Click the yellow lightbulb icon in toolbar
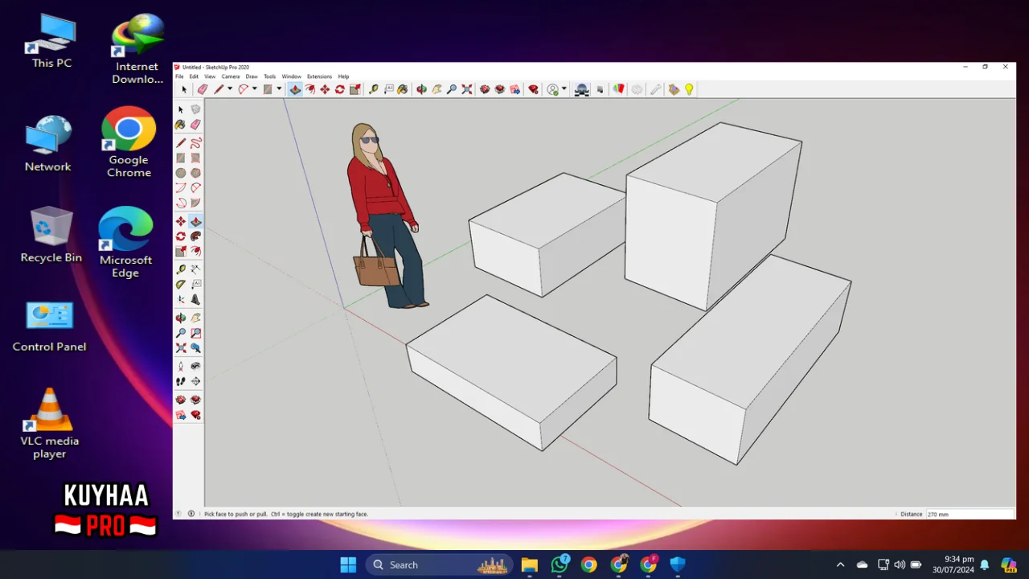The image size is (1029, 579). (689, 89)
